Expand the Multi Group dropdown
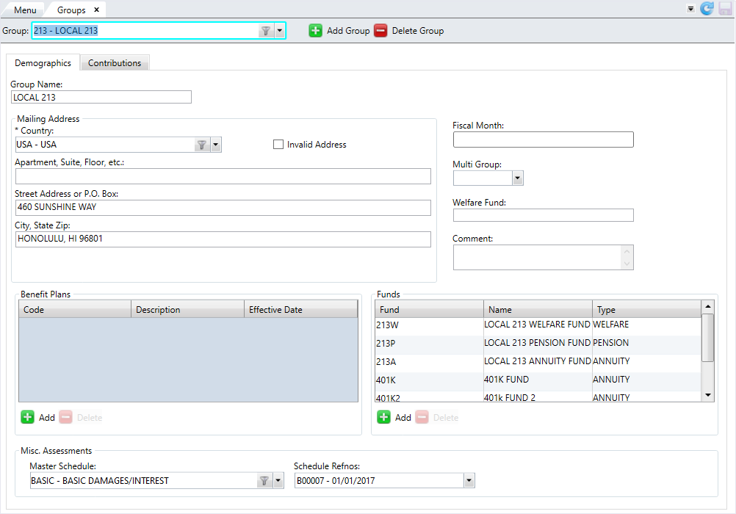This screenshot has width=736, height=514. click(x=517, y=178)
